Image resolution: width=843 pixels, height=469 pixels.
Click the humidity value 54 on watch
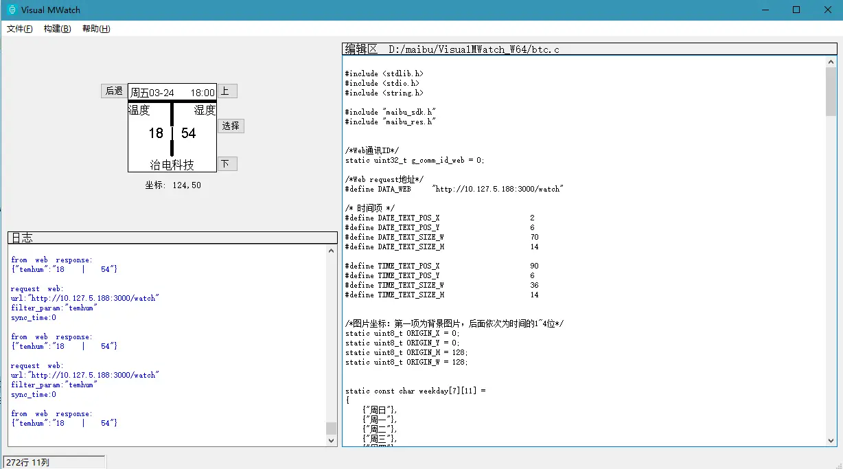pyautogui.click(x=189, y=133)
